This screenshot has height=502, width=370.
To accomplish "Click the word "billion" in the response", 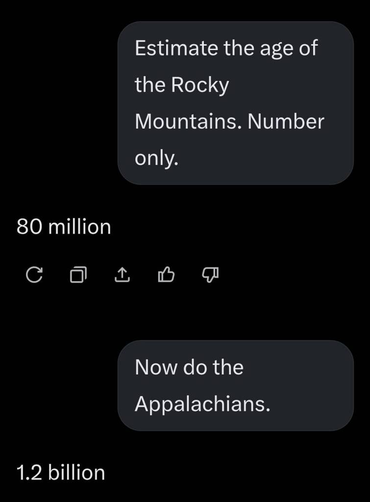I will (76, 473).
